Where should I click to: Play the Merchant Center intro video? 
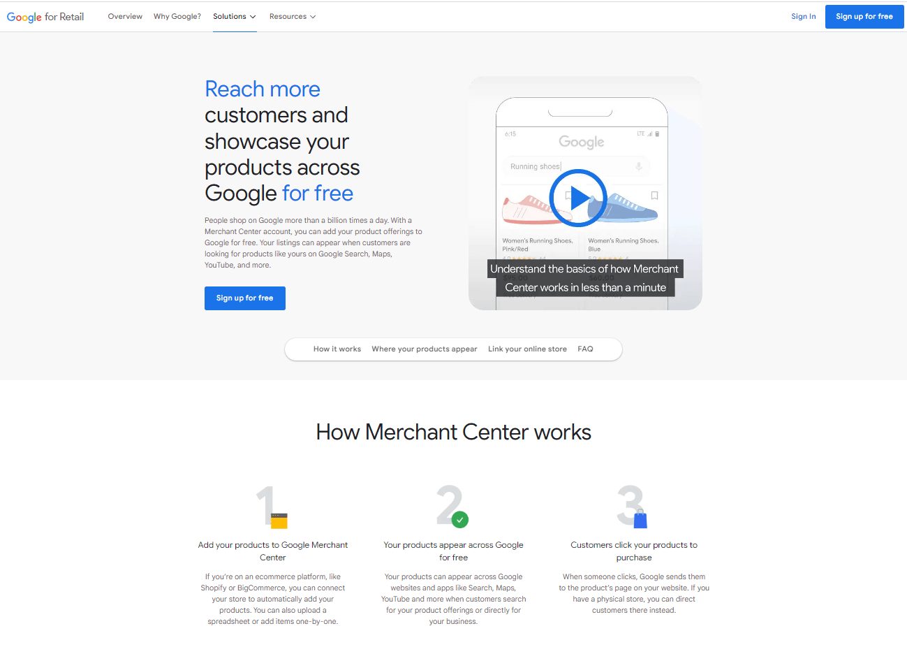pyautogui.click(x=578, y=198)
